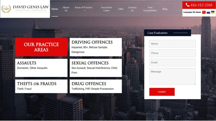Select the Russian flag language icon

coord(208,12)
